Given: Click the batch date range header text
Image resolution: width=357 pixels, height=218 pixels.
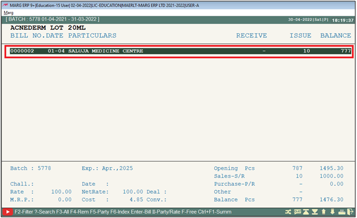Looking at the screenshot, I should click(x=52, y=19).
